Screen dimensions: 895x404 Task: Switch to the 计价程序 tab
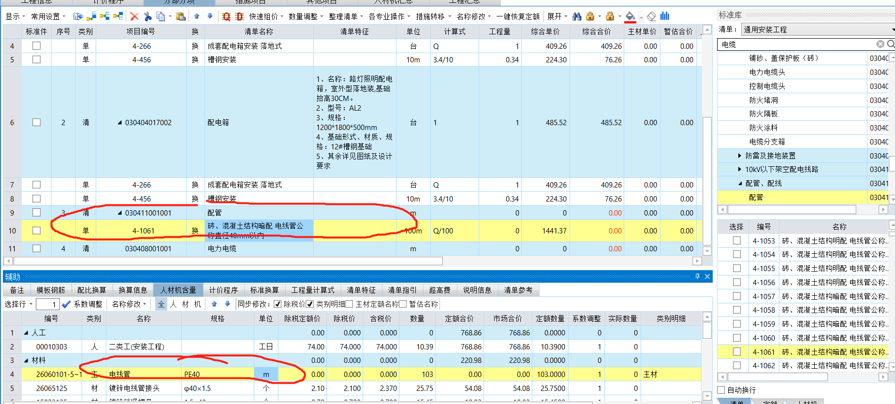coord(223,290)
